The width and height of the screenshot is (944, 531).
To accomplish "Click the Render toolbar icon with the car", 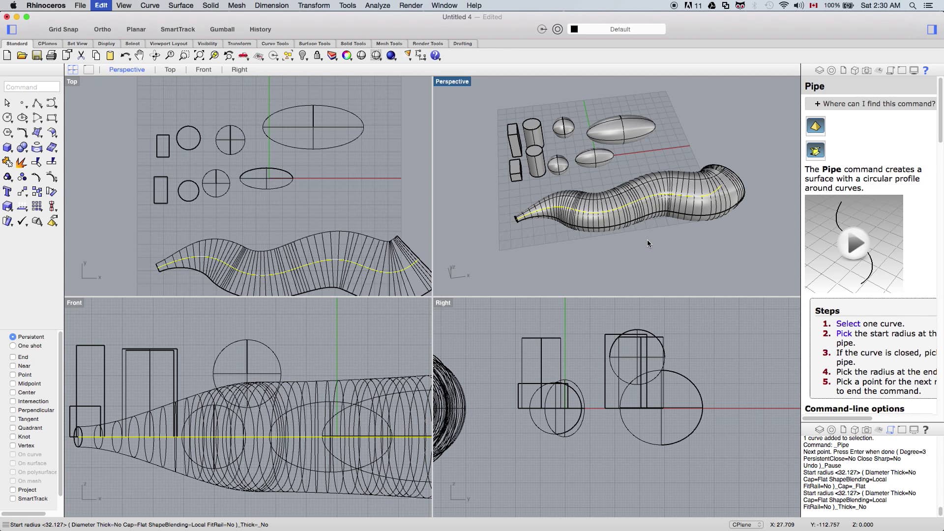I will 243,55.
